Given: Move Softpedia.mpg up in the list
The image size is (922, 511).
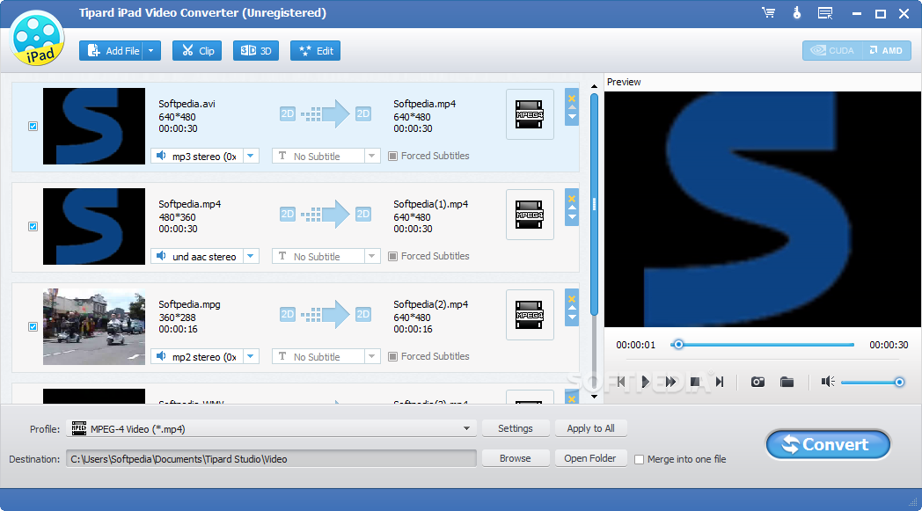Looking at the screenshot, I should [572, 308].
